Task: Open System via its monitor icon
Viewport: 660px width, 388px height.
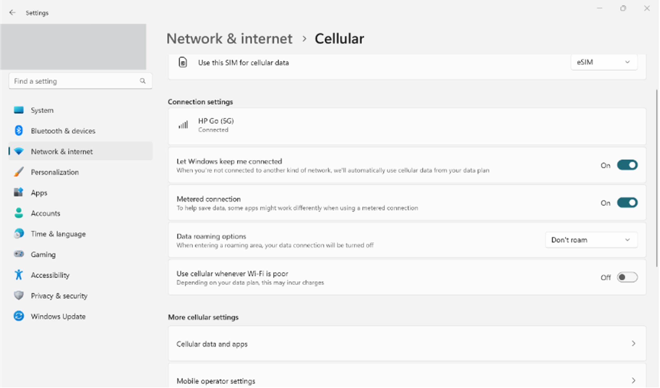Action: tap(19, 110)
